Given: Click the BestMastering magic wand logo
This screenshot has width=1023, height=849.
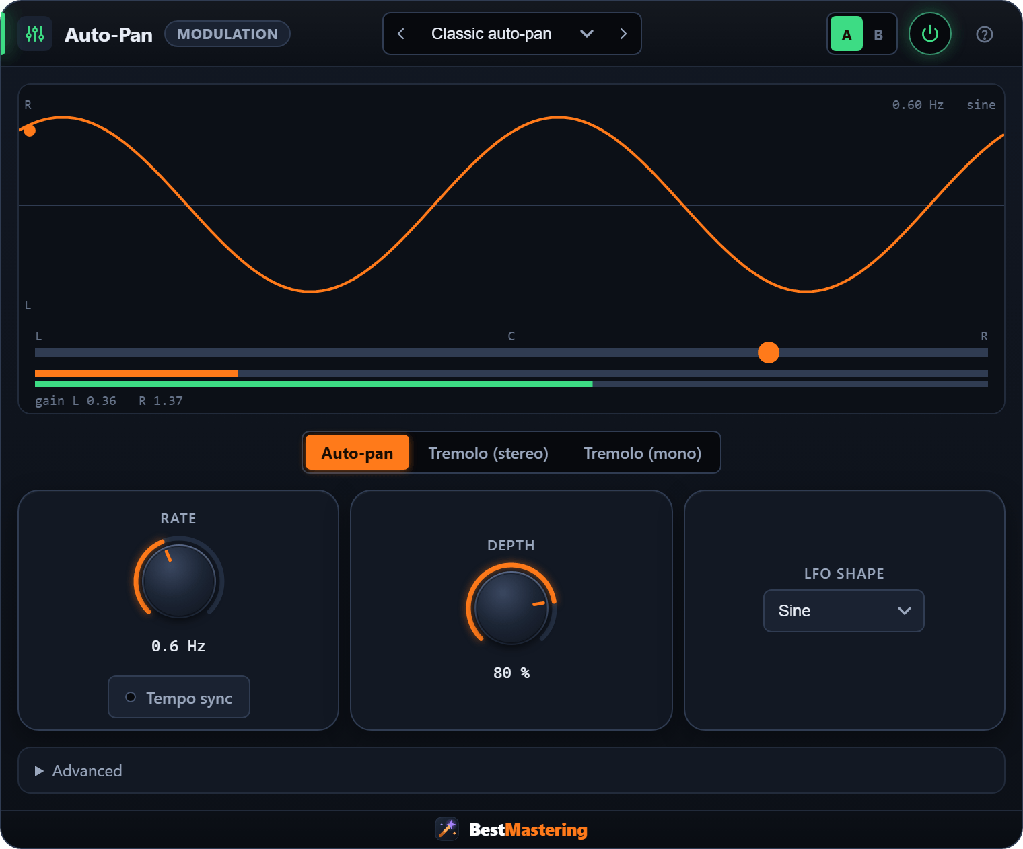Looking at the screenshot, I should 447,829.
